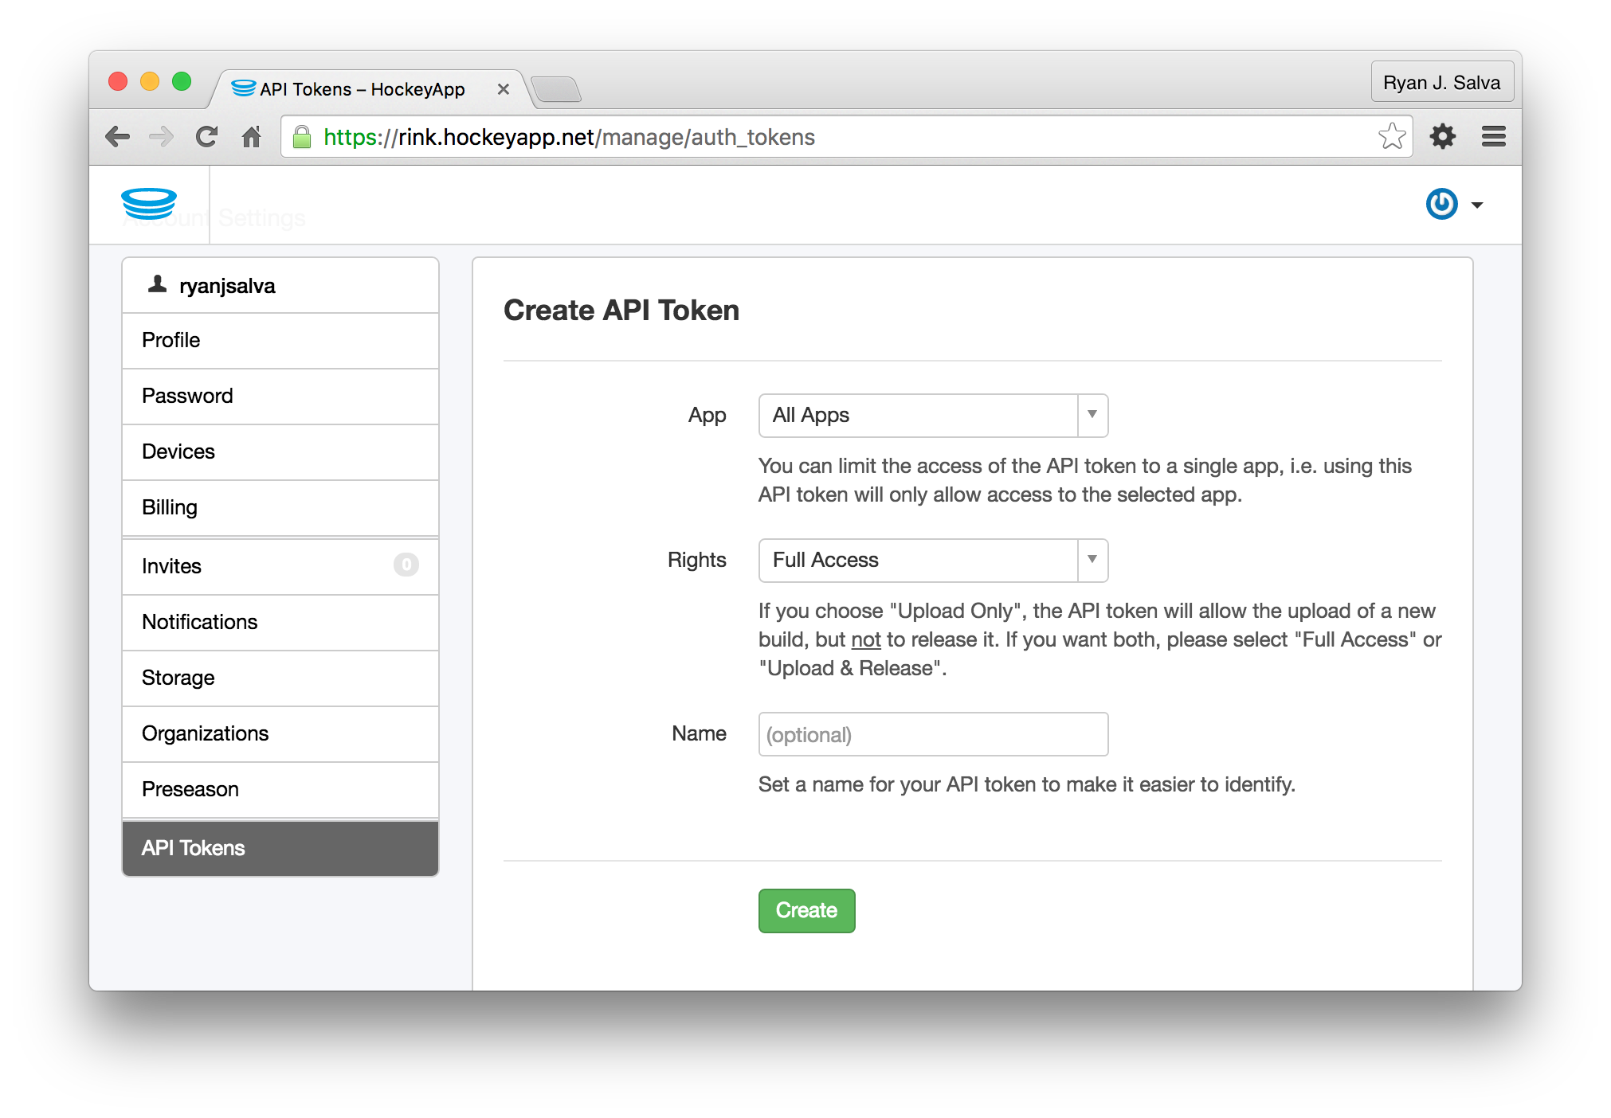Click the browser back arrow
This screenshot has height=1118, width=1611.
(x=118, y=137)
